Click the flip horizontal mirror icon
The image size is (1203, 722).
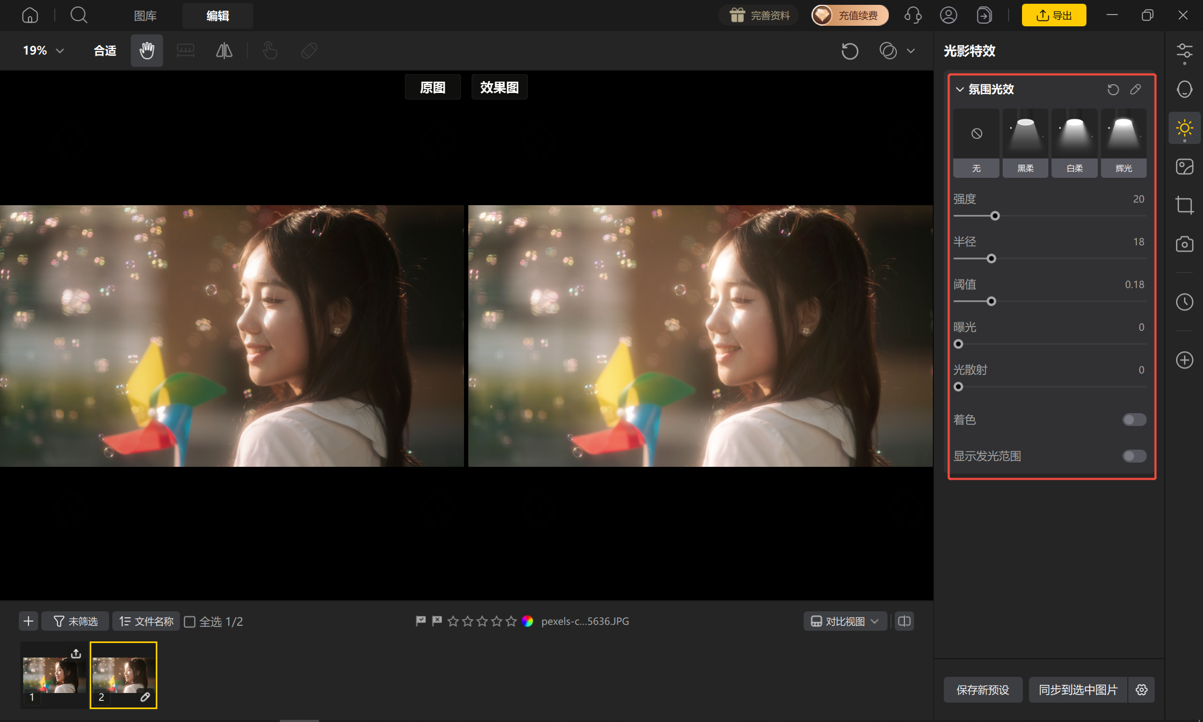click(224, 50)
